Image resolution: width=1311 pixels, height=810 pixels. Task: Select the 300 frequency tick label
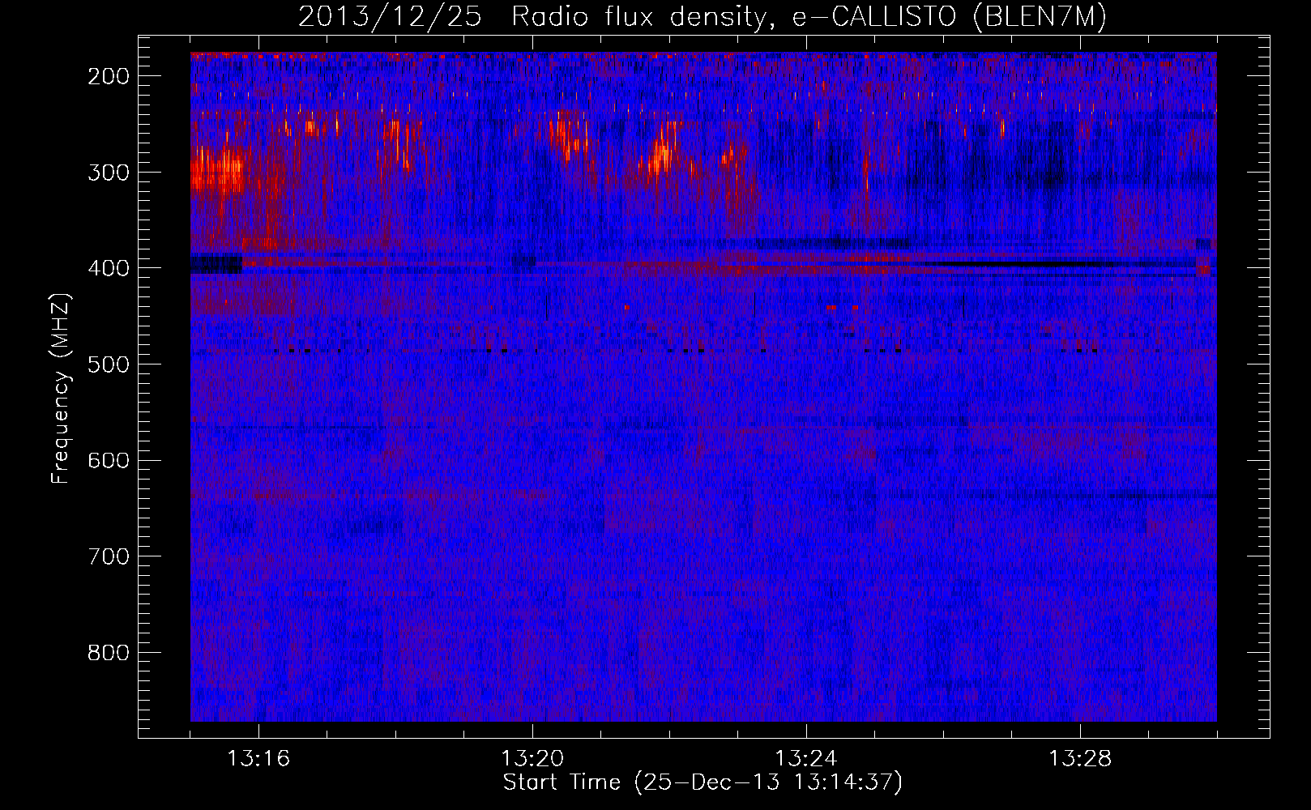[x=109, y=173]
